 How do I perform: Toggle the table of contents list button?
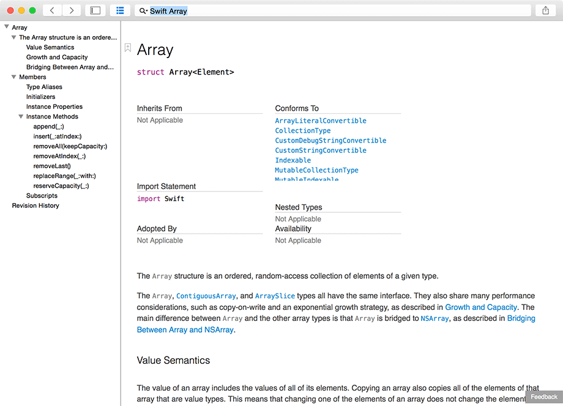120,10
